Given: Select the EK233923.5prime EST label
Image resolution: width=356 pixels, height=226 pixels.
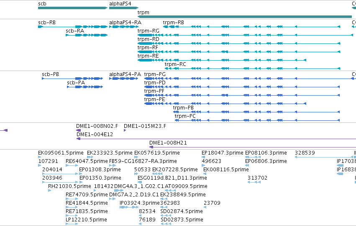Looking at the screenshot, I should pos(110,153).
